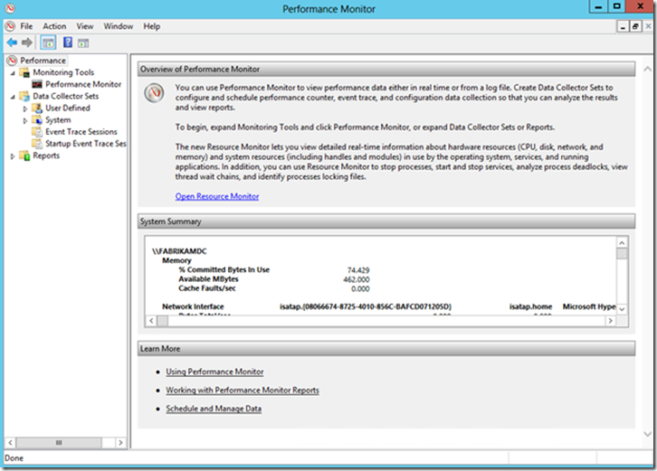Image resolution: width=657 pixels, height=471 pixels.
Task: Click the value 462.000
Action: point(357,279)
